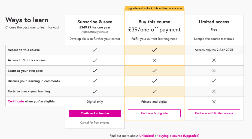Click Limited access cross for own pace
This screenshot has height=139, width=252.
tap(214, 70)
